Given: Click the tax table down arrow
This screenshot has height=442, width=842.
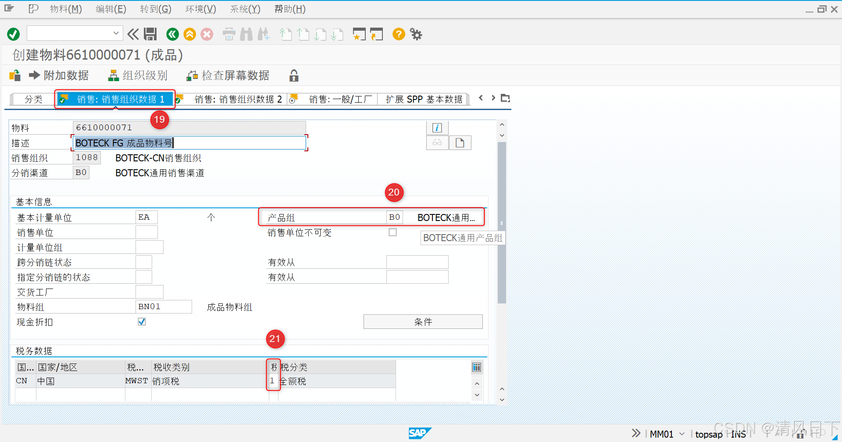Looking at the screenshot, I should 477,395.
